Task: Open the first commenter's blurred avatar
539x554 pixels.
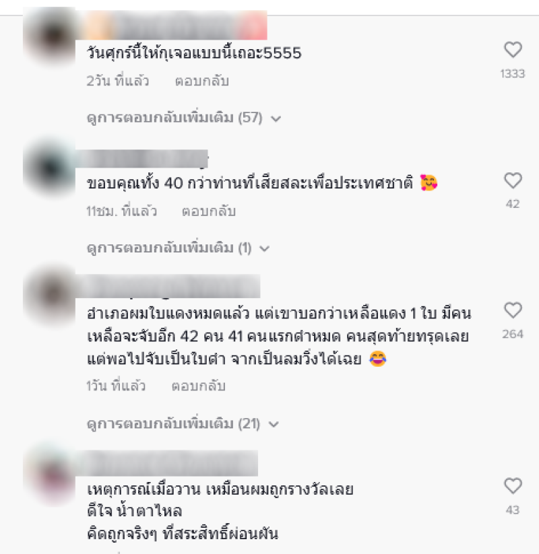Action: pos(50,36)
